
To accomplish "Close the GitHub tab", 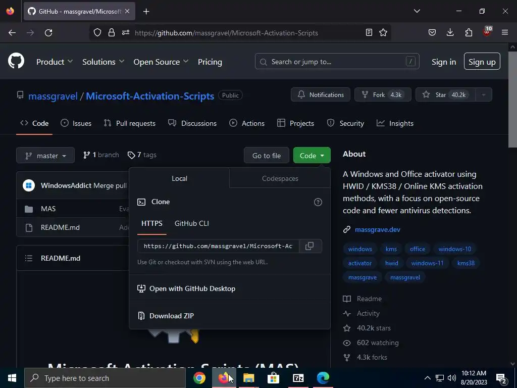I will [x=127, y=11].
